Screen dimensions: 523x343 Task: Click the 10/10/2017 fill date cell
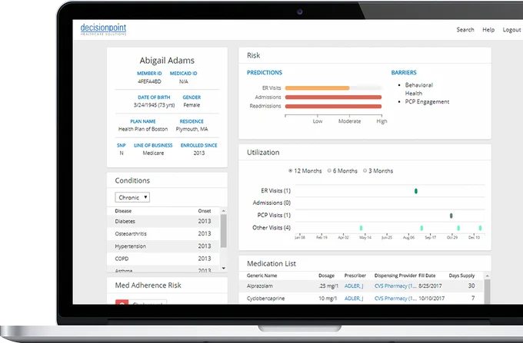click(431, 298)
